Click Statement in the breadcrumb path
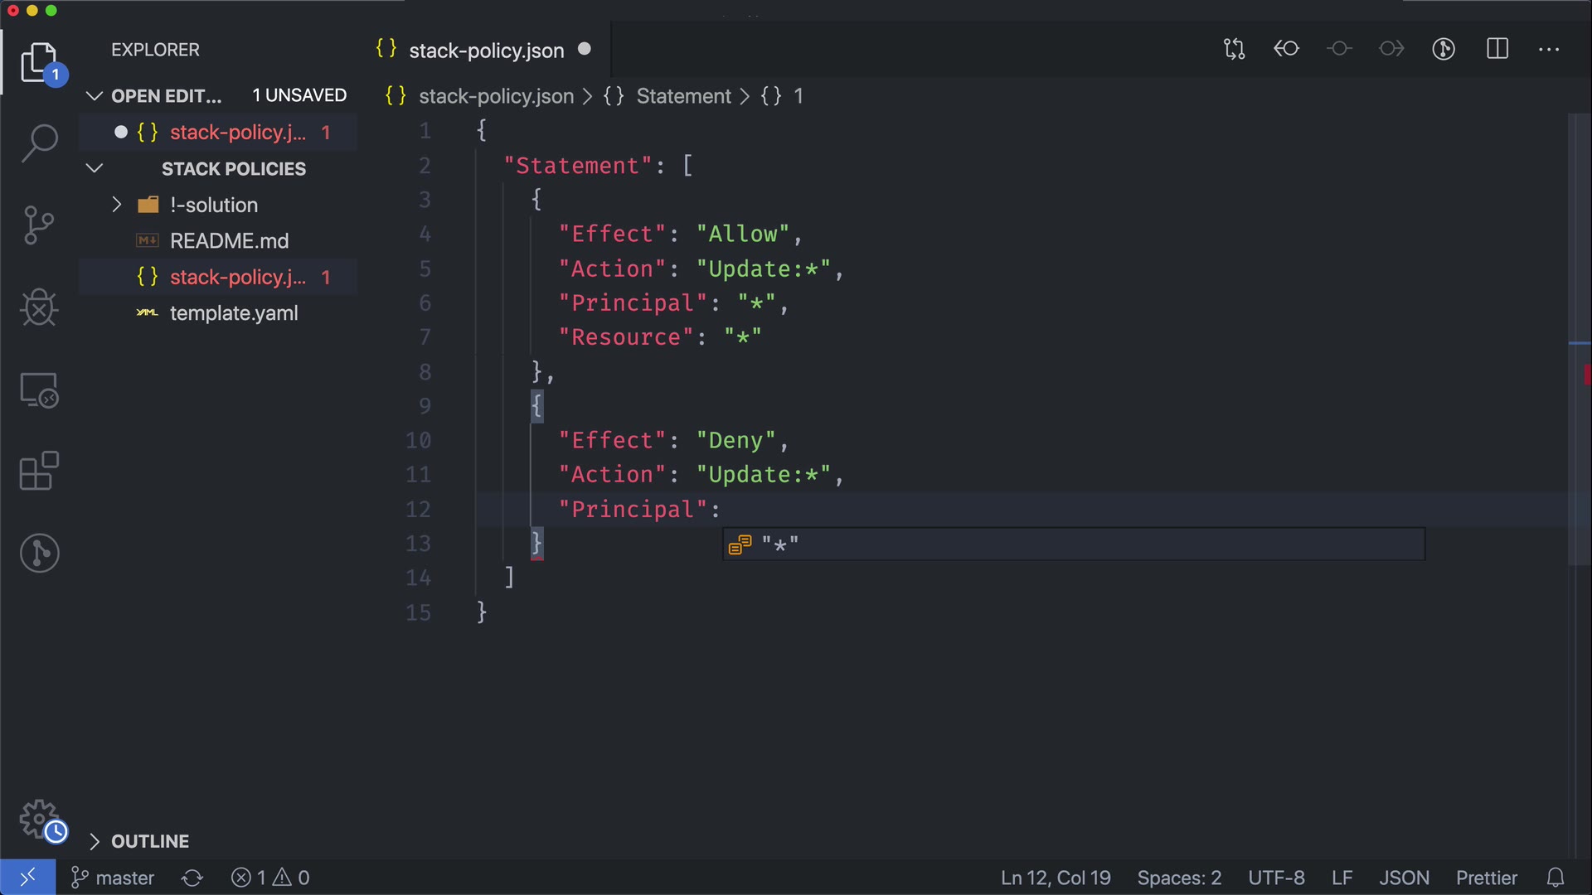Image resolution: width=1592 pixels, height=895 pixels. tap(683, 96)
